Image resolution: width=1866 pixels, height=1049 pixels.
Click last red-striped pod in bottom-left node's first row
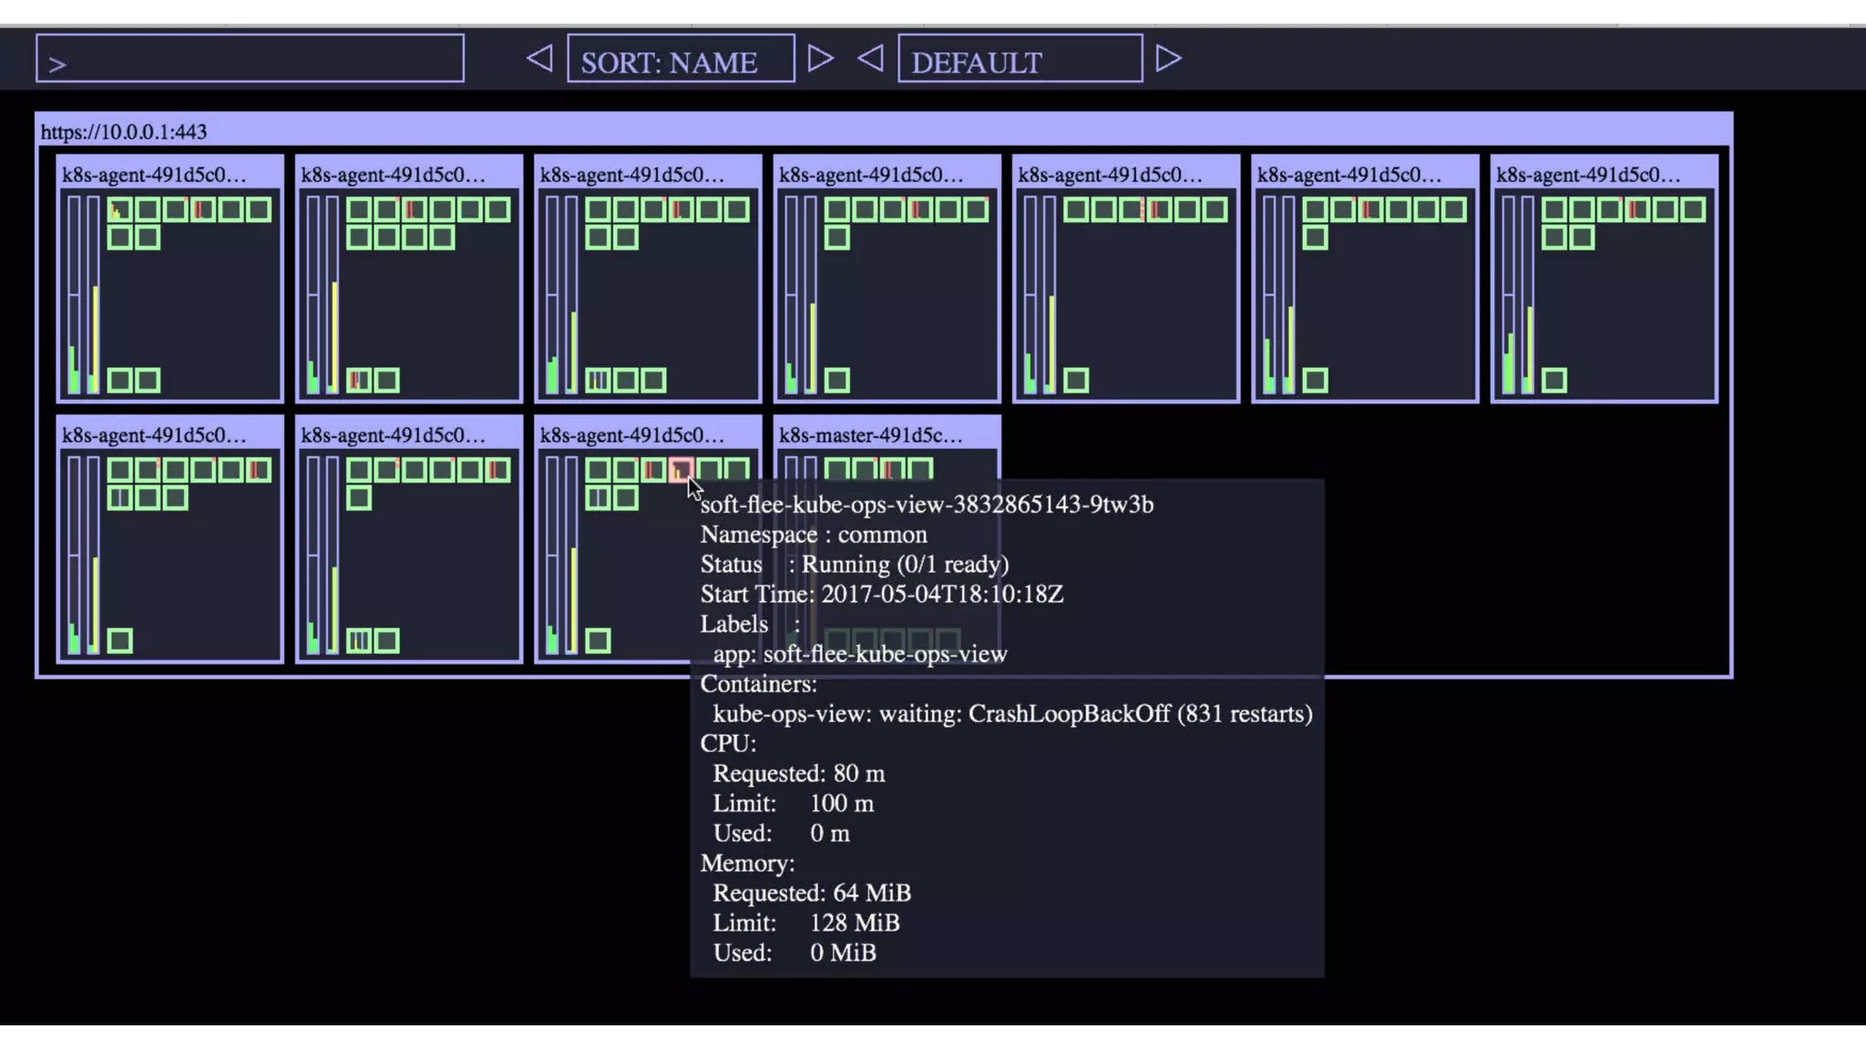(x=258, y=470)
